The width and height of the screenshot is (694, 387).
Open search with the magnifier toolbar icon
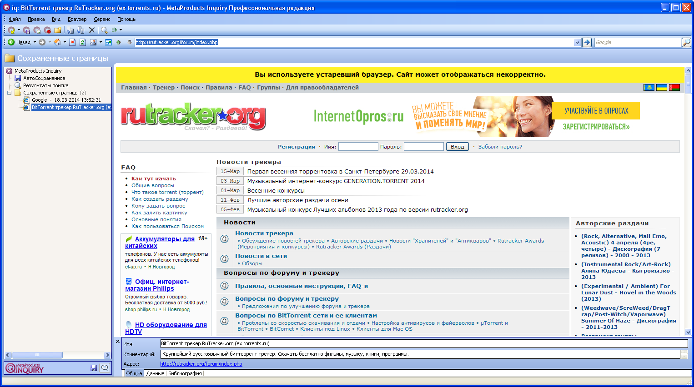pos(104,30)
